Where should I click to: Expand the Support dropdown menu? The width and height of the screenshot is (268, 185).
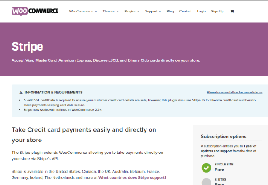tap(153, 12)
